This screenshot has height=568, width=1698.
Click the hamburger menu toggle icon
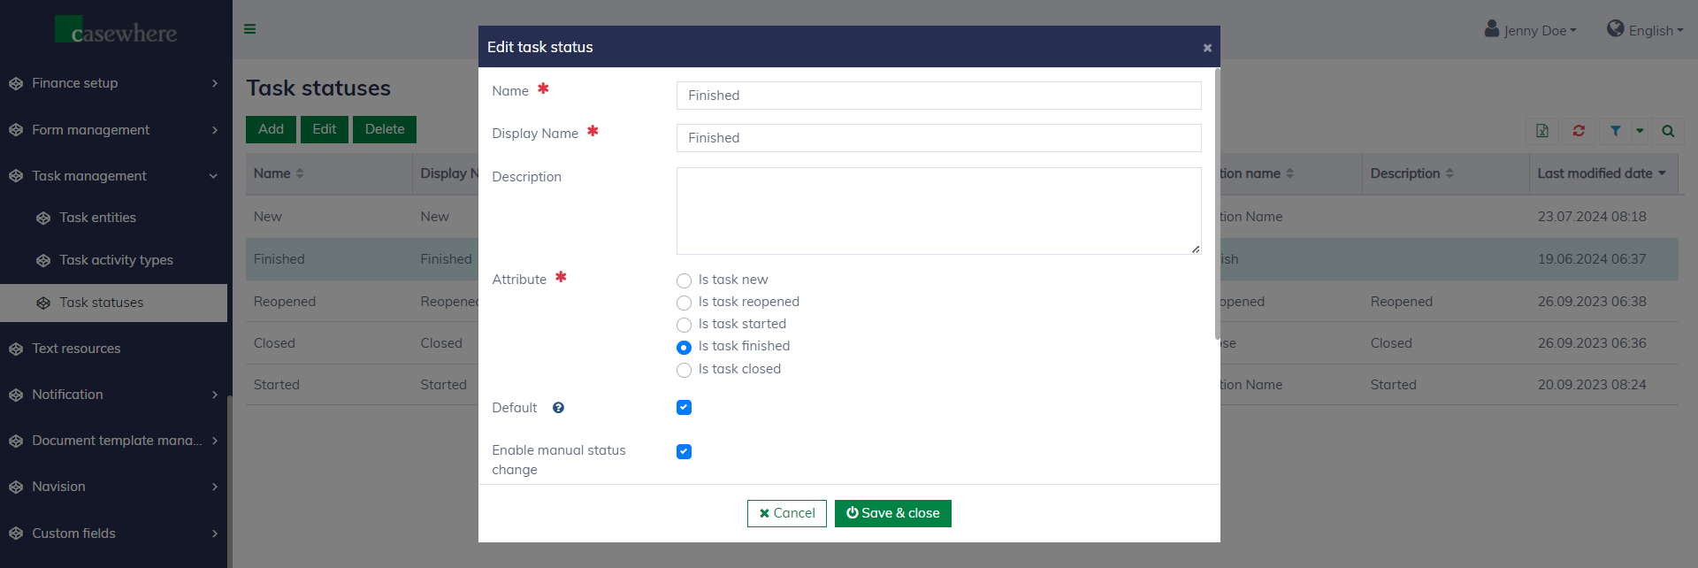[250, 29]
